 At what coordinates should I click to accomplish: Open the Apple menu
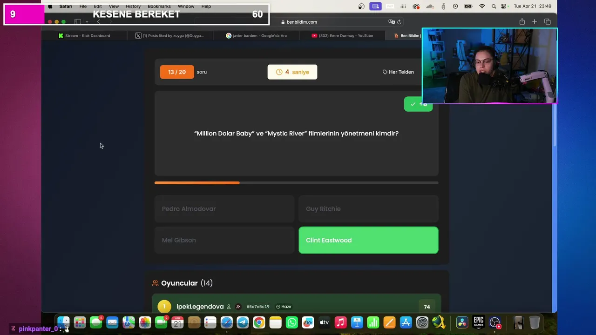[x=50, y=6]
